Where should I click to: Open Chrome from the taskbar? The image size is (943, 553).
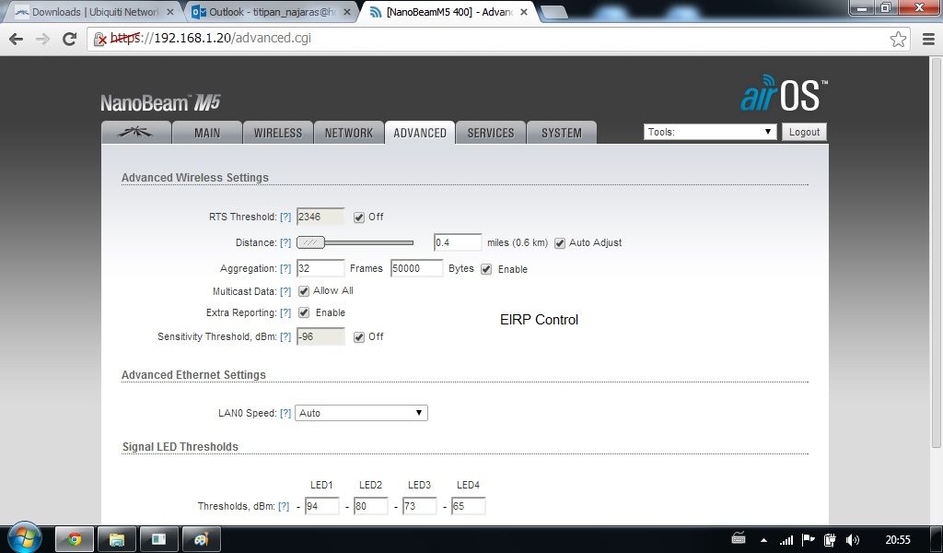tap(75, 539)
